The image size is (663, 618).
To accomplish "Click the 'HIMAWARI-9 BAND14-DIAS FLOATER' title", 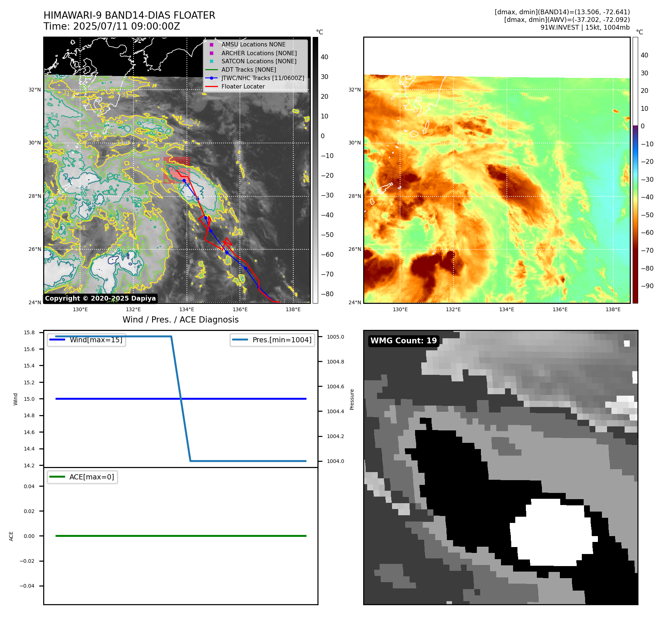I will [x=129, y=15].
